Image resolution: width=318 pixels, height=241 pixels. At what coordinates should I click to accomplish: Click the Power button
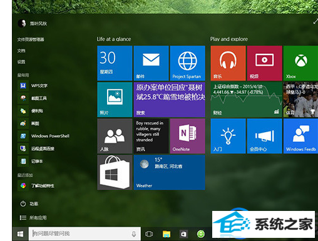coord(29,203)
